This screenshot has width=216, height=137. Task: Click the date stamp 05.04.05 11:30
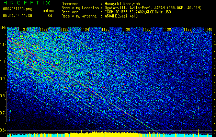18,16
